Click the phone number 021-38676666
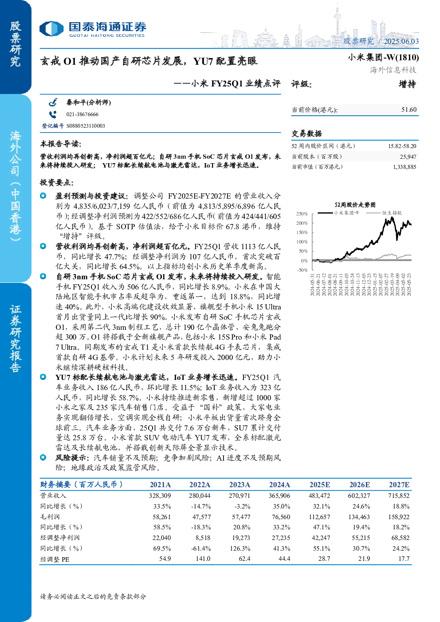This screenshot has width=440, height=622. pyautogui.click(x=82, y=114)
